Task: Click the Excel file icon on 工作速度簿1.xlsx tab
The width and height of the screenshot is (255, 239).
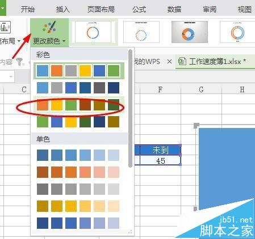Action: click(x=182, y=62)
